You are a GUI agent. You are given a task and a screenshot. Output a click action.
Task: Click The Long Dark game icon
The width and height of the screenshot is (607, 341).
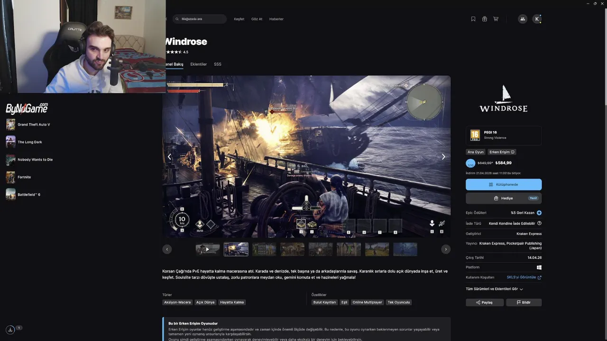pyautogui.click(x=10, y=142)
